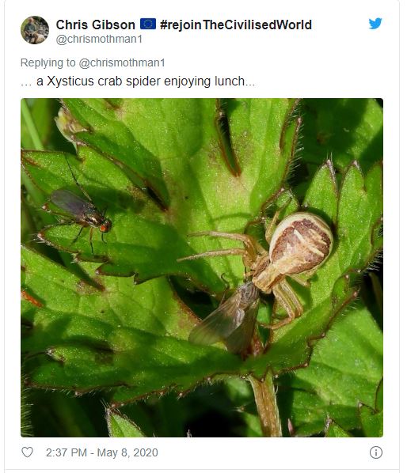Open Twitter via the blue bird logo
407x473 pixels.
pos(375,24)
